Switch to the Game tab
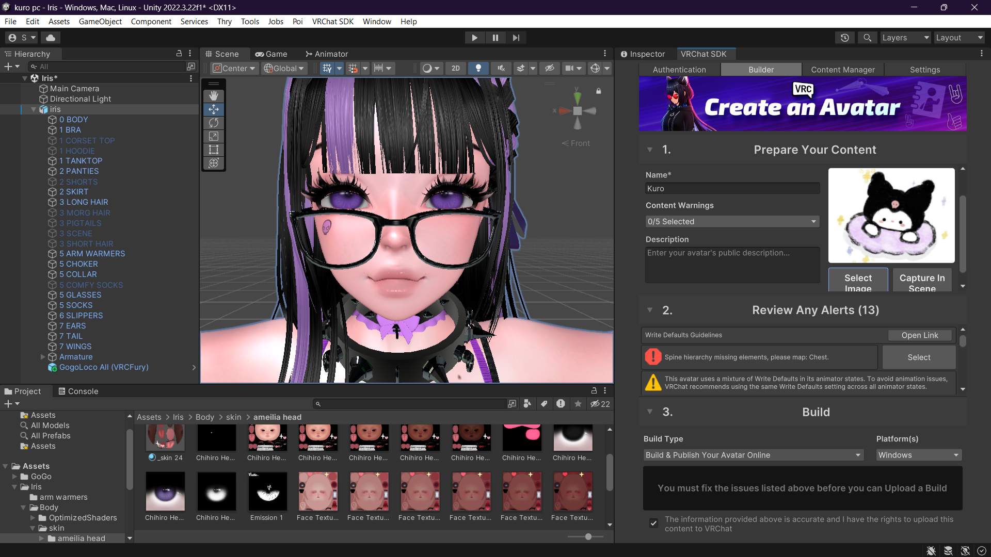Screen dimensions: 991x557 pos(271,54)
